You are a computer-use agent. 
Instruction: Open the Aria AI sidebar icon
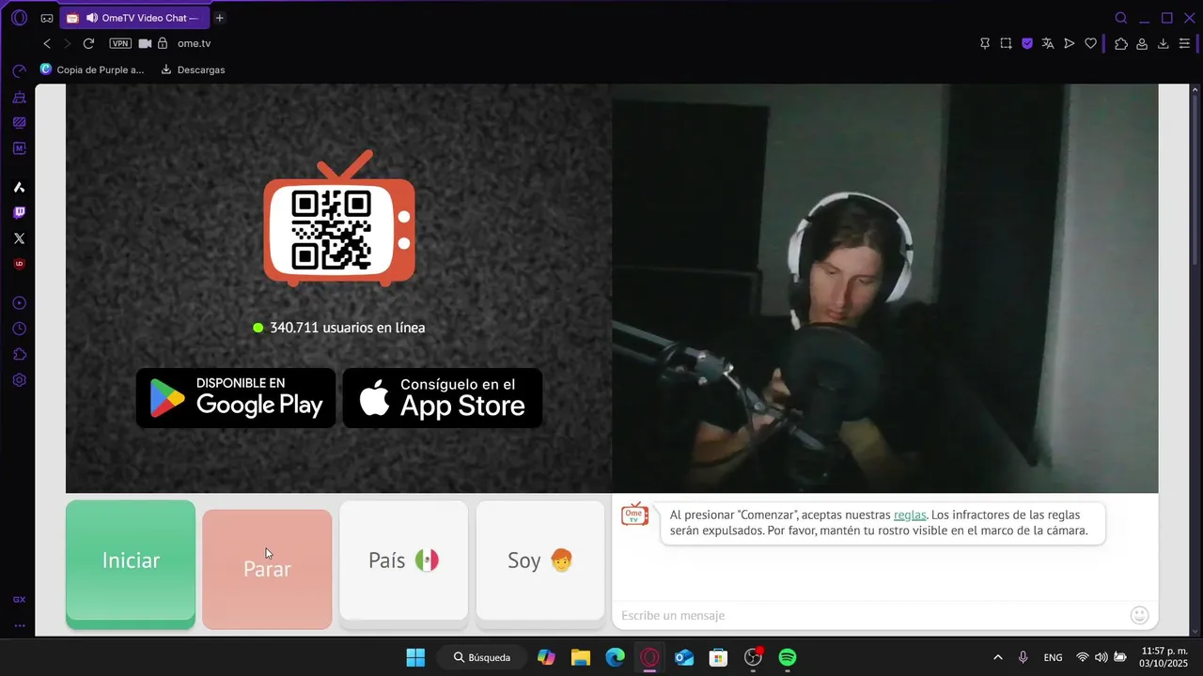click(x=19, y=187)
